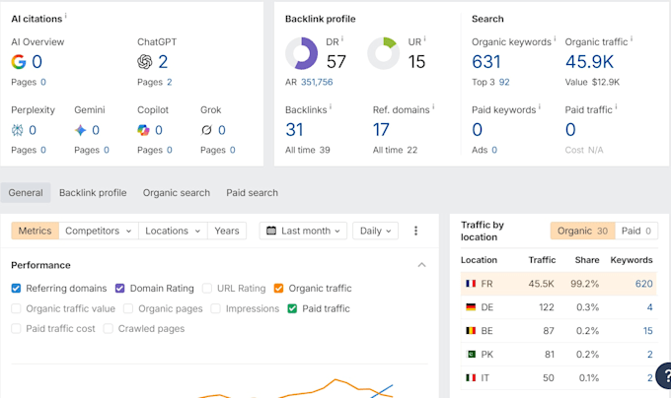This screenshot has height=398, width=671.
Task: Select the Organic 30 traffic toggle
Action: coord(582,231)
